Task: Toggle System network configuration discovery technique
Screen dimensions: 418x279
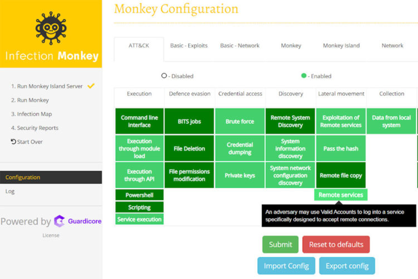Action: (290, 175)
